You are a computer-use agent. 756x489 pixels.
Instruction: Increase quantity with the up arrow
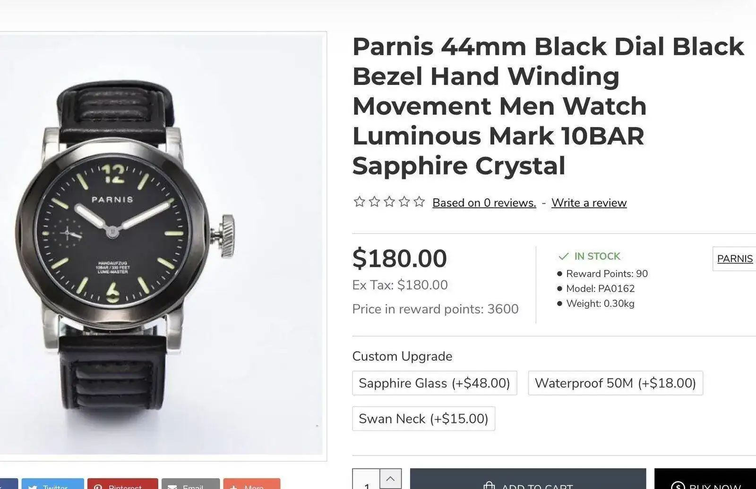pyautogui.click(x=390, y=479)
